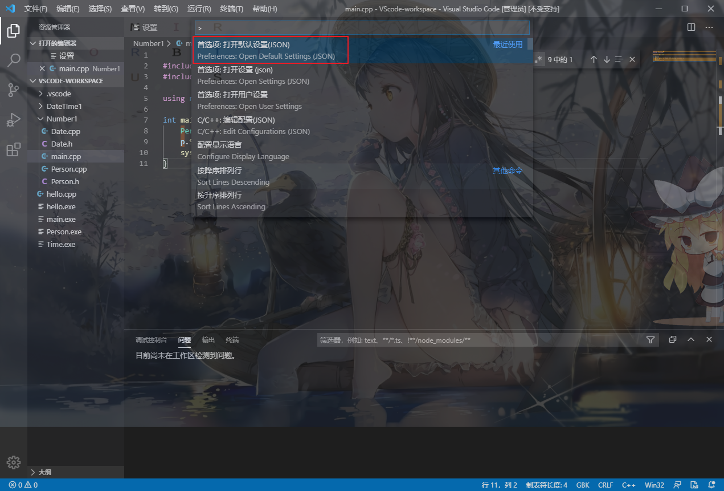Expand the DateTime1 folder
724x491 pixels.
(76, 106)
